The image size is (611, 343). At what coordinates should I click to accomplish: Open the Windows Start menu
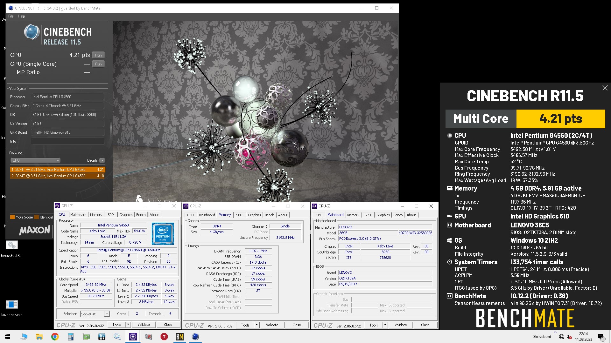8,337
